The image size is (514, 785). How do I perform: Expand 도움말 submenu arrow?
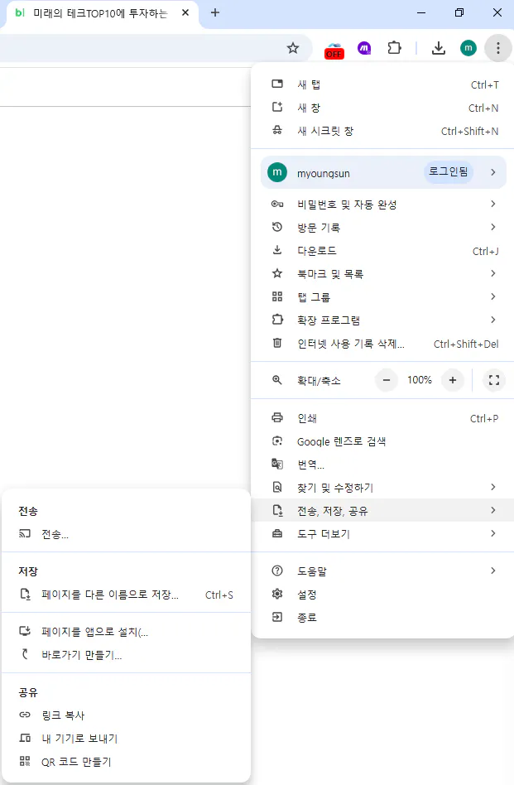pos(493,571)
